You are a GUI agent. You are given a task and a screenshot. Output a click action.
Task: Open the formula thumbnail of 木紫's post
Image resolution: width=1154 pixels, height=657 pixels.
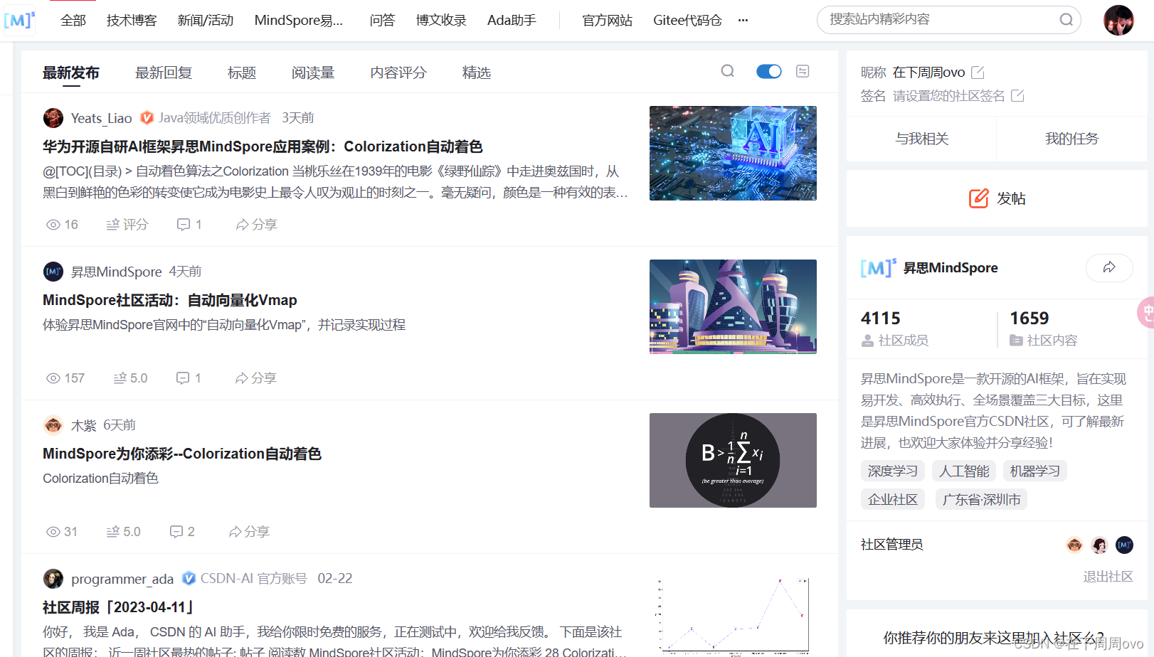point(733,460)
